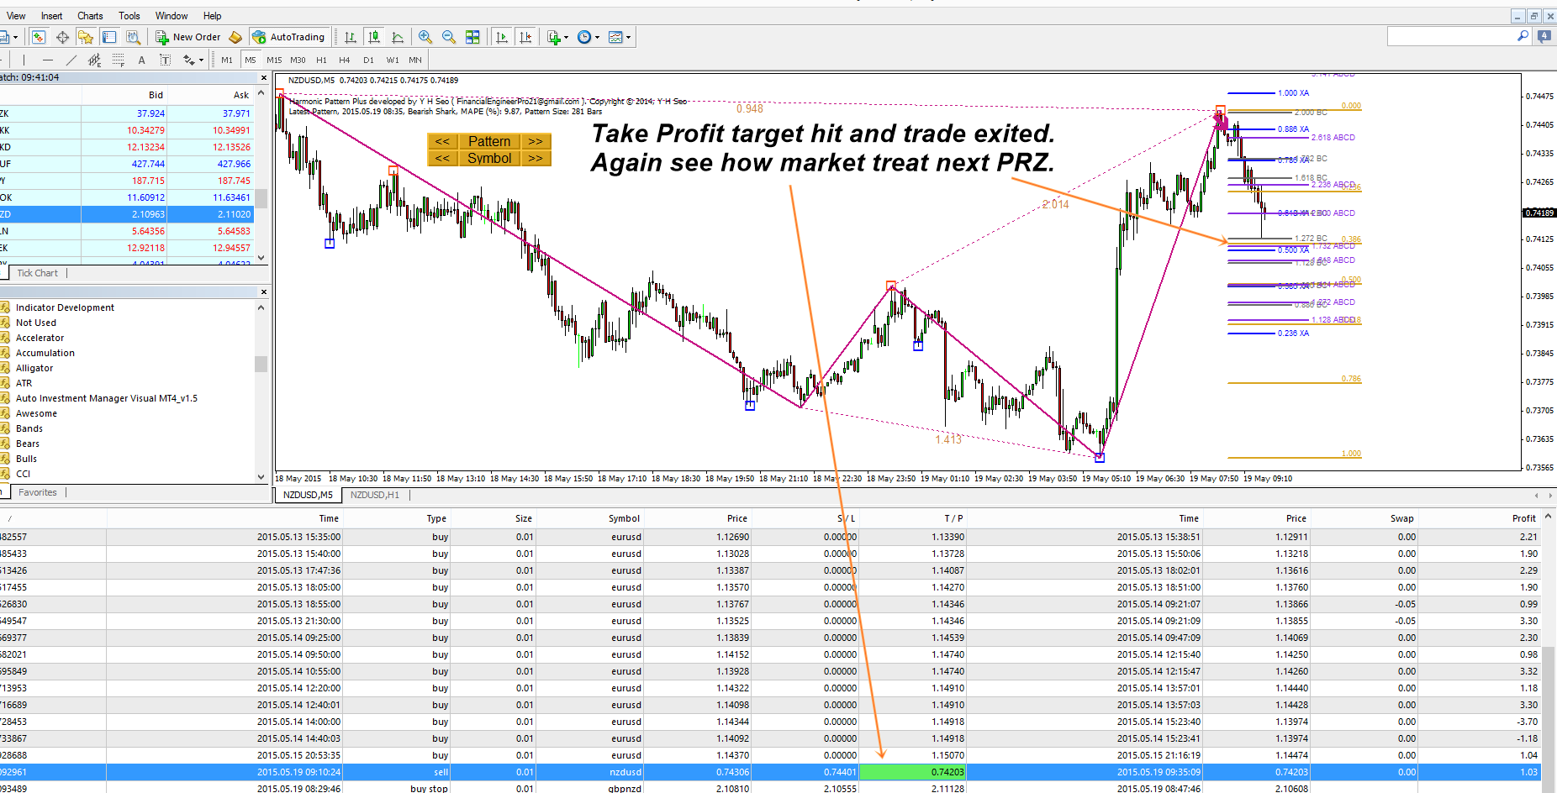Go to next Symbol using >> button
The width and height of the screenshot is (1557, 793).
[x=536, y=158]
